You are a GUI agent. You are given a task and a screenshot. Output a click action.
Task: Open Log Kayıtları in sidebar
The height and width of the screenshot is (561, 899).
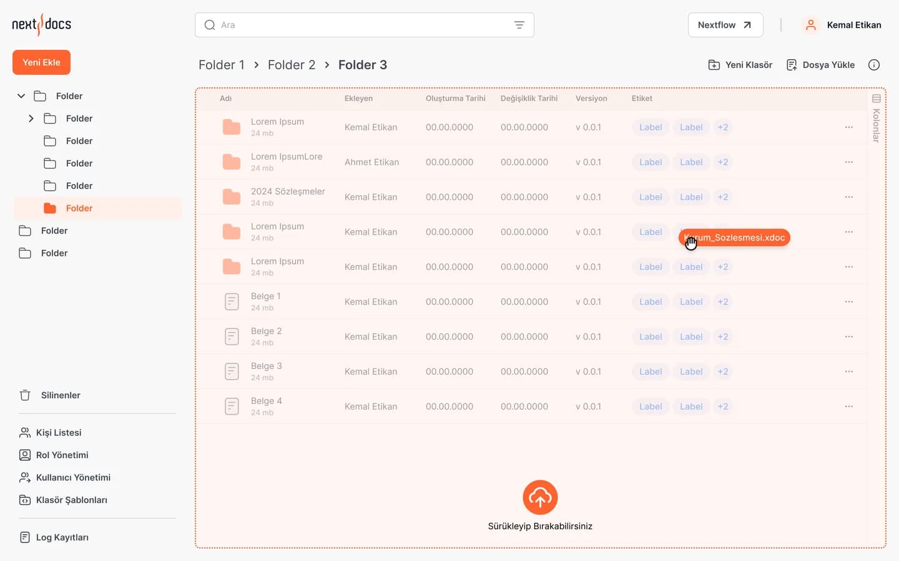(x=54, y=537)
